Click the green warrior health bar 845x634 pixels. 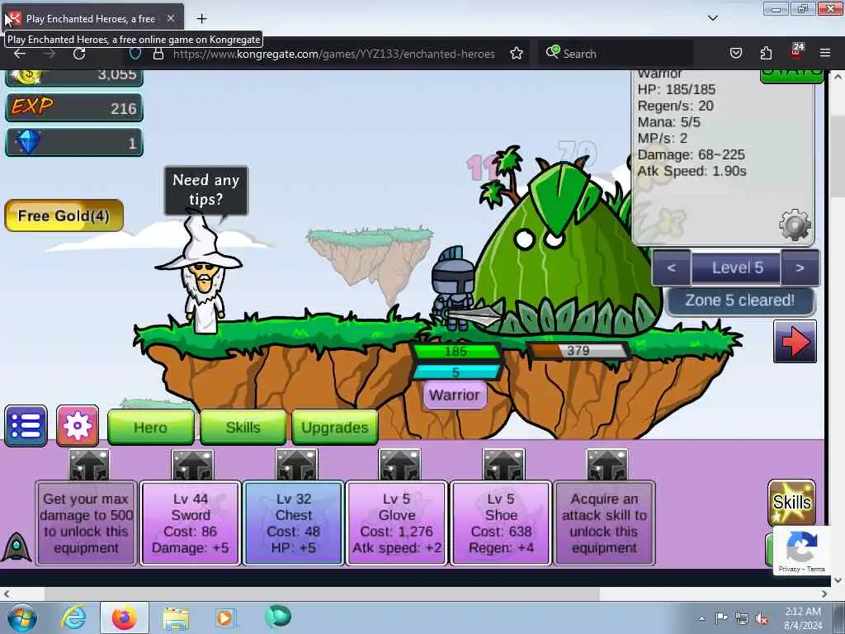point(456,352)
